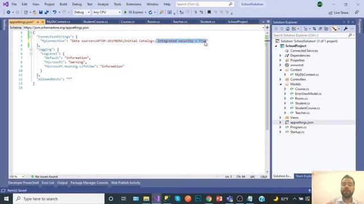Screen dimensions: 364x204
Task: Open the Package Manager Console tab
Action: tap(89, 182)
